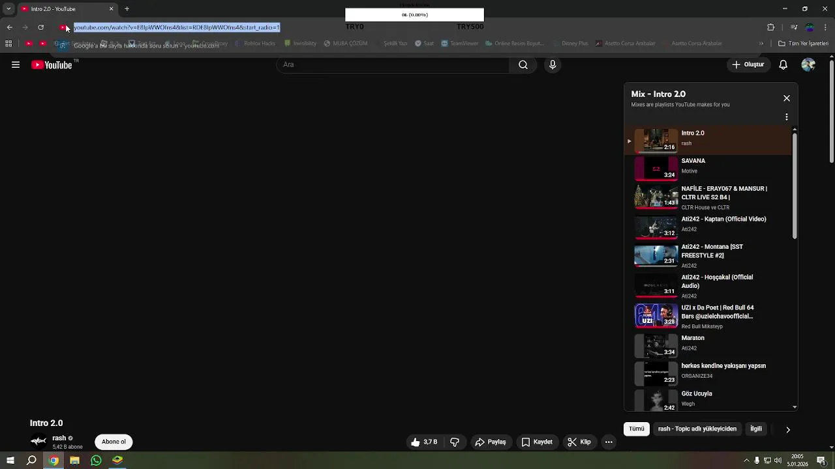835x469 pixels.
Task: Open the media control icon in the toolbar
Action: [793, 27]
